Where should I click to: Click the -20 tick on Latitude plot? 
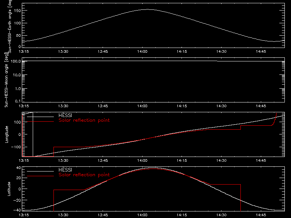pos(17,200)
